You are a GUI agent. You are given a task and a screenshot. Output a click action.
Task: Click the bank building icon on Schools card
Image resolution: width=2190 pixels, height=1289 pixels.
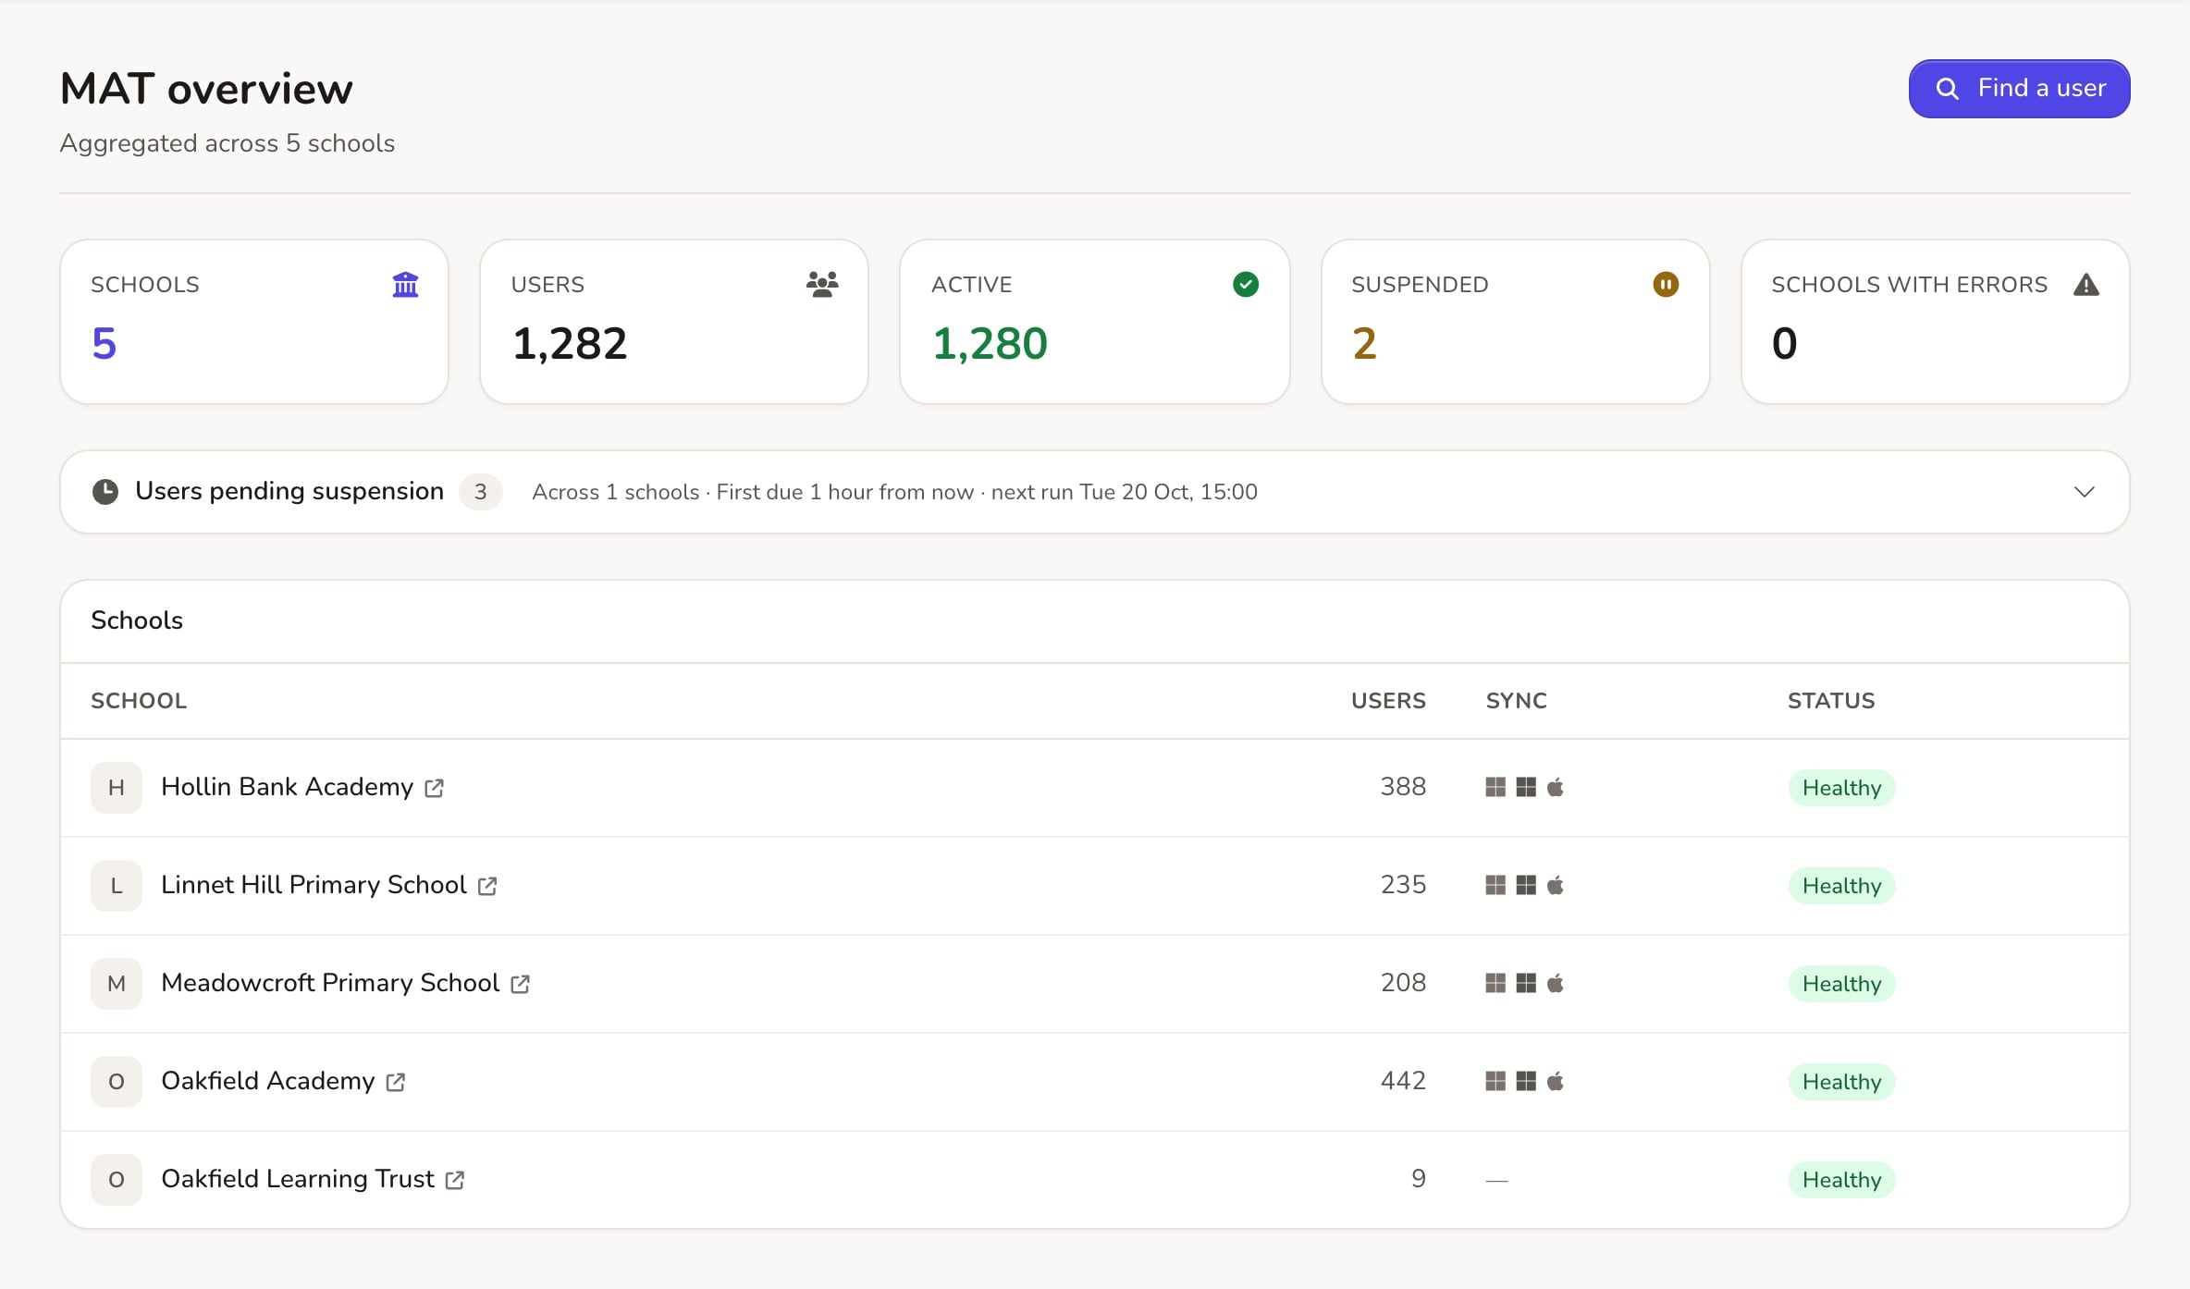(x=405, y=285)
